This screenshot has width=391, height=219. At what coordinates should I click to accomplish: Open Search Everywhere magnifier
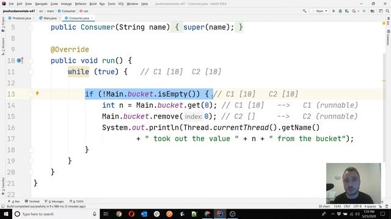click(x=387, y=11)
